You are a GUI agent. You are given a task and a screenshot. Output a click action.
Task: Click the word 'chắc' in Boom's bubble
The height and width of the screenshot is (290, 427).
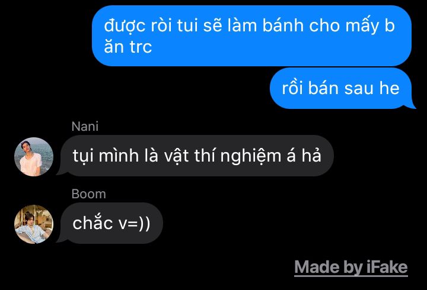[93, 223]
